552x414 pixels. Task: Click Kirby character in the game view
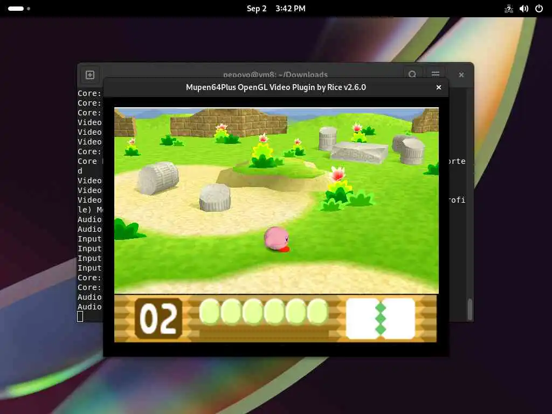pyautogui.click(x=277, y=239)
